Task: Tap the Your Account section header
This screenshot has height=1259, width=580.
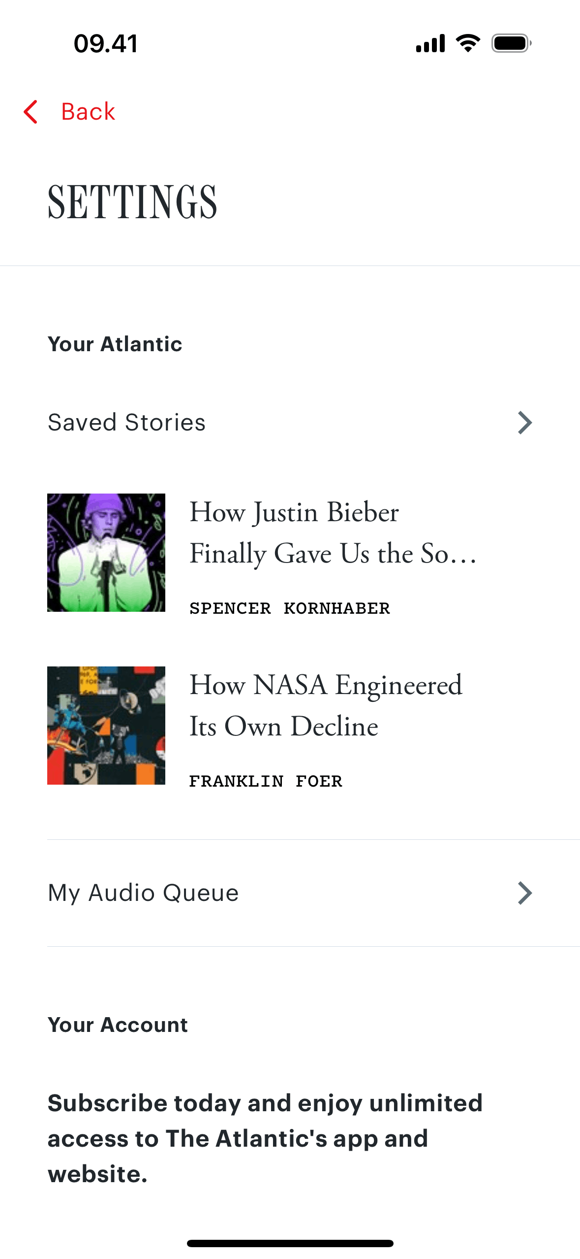Action: coord(118,1025)
